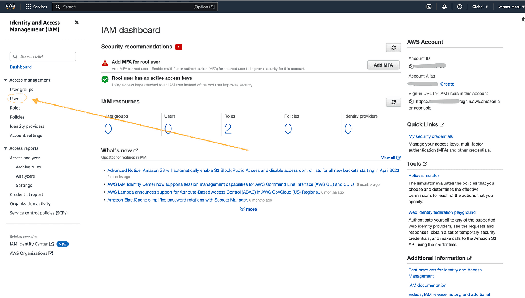Copy the Account ID
Image resolution: width=525 pixels, height=298 pixels.
[411, 66]
